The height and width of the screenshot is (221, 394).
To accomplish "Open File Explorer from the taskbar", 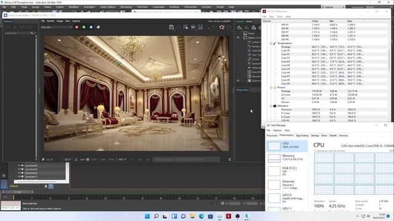I will pos(192,216).
